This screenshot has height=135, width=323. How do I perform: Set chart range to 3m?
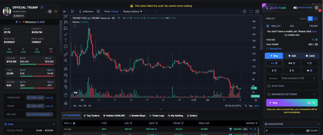click(x=75, y=106)
